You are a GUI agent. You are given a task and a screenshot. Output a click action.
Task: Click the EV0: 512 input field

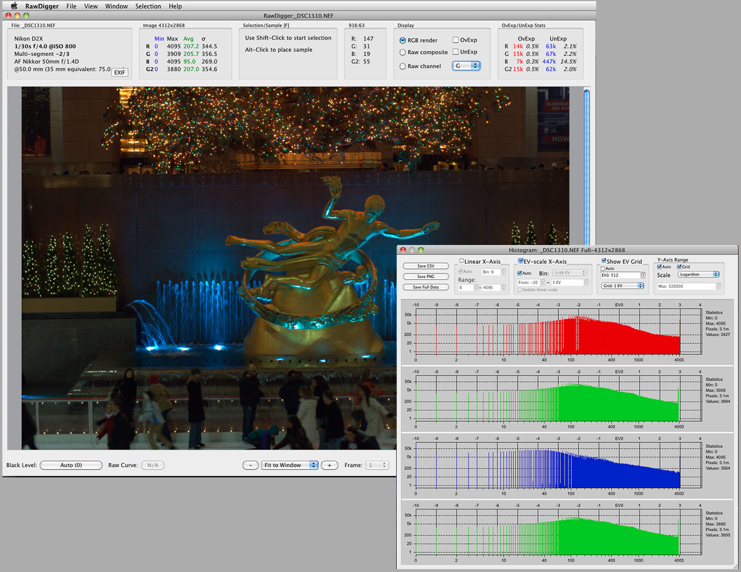click(x=620, y=275)
